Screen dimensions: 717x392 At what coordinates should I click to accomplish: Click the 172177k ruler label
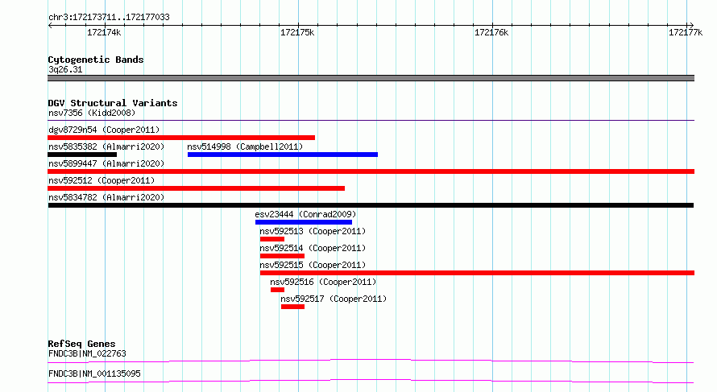(x=686, y=32)
